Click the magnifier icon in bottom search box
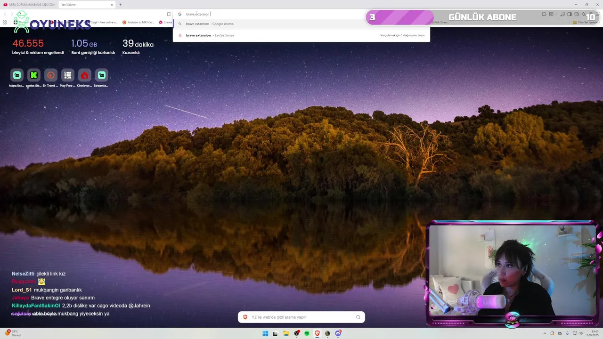603x339 pixels. pyautogui.click(x=358, y=317)
